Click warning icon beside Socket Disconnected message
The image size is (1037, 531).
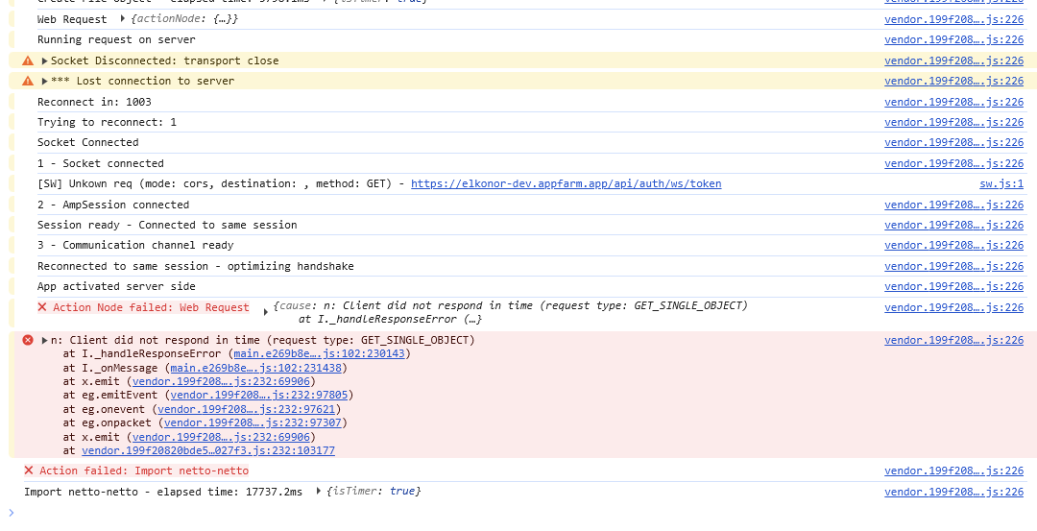[28, 60]
